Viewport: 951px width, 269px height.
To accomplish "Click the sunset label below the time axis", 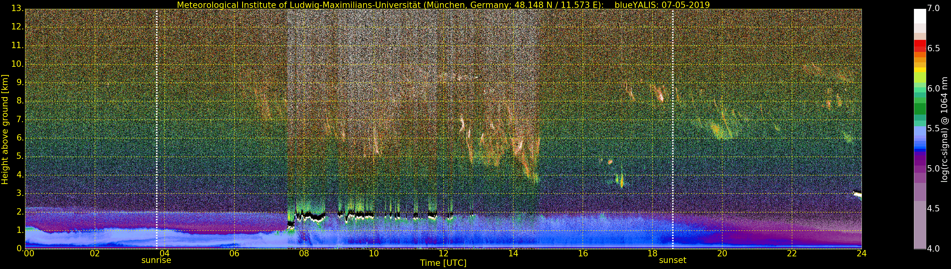I will 672,260.
